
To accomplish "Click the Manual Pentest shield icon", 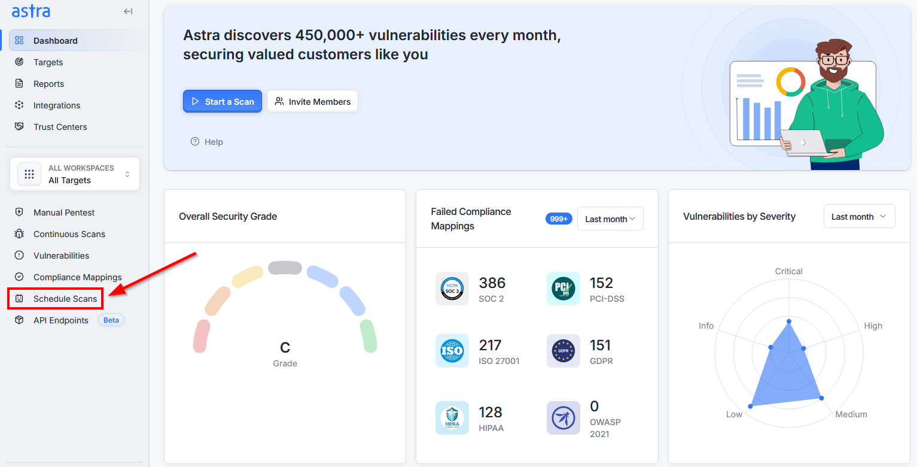I will tap(19, 213).
